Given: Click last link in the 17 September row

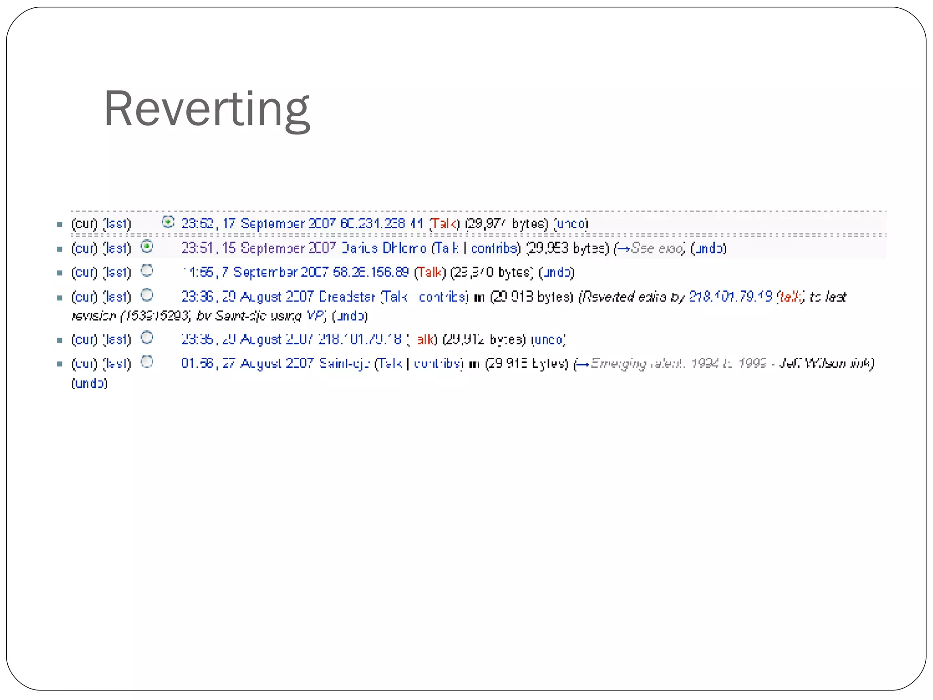Looking at the screenshot, I should point(117,223).
